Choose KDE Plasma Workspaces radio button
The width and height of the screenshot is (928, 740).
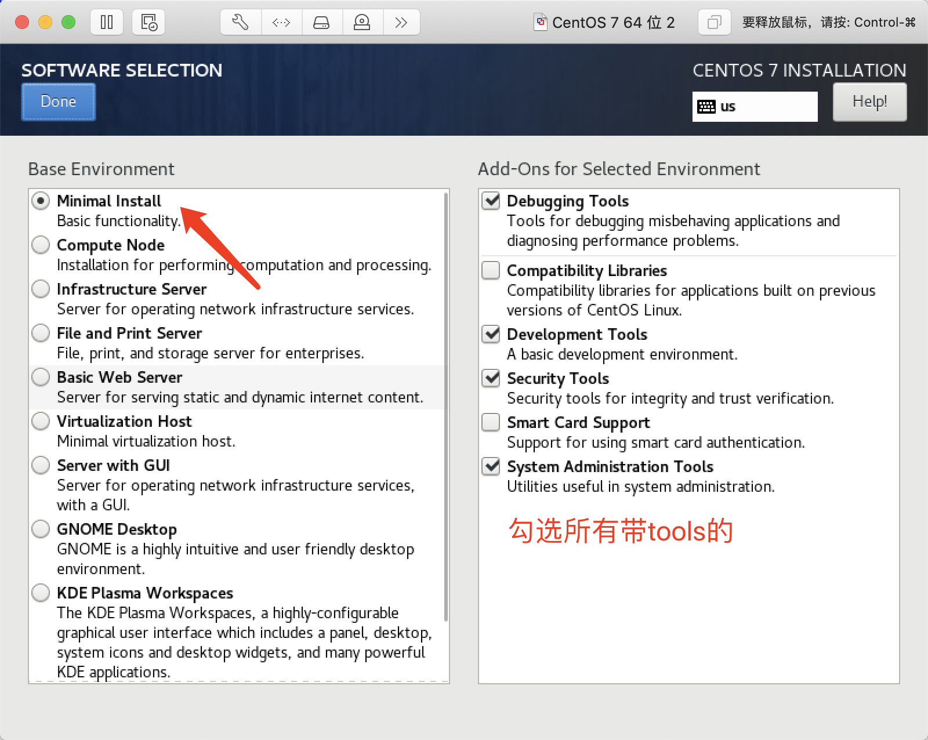41,593
